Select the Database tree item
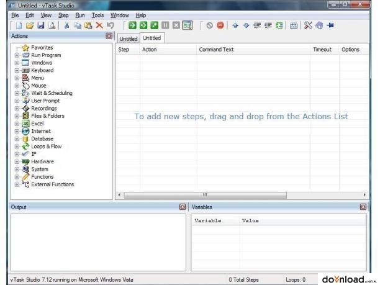 [x=42, y=139]
